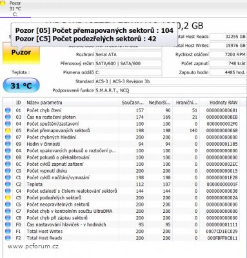The height and width of the screenshot is (258, 247).
Task: Click the Počet zapnutí value 748 krát
Action: click(228, 64)
